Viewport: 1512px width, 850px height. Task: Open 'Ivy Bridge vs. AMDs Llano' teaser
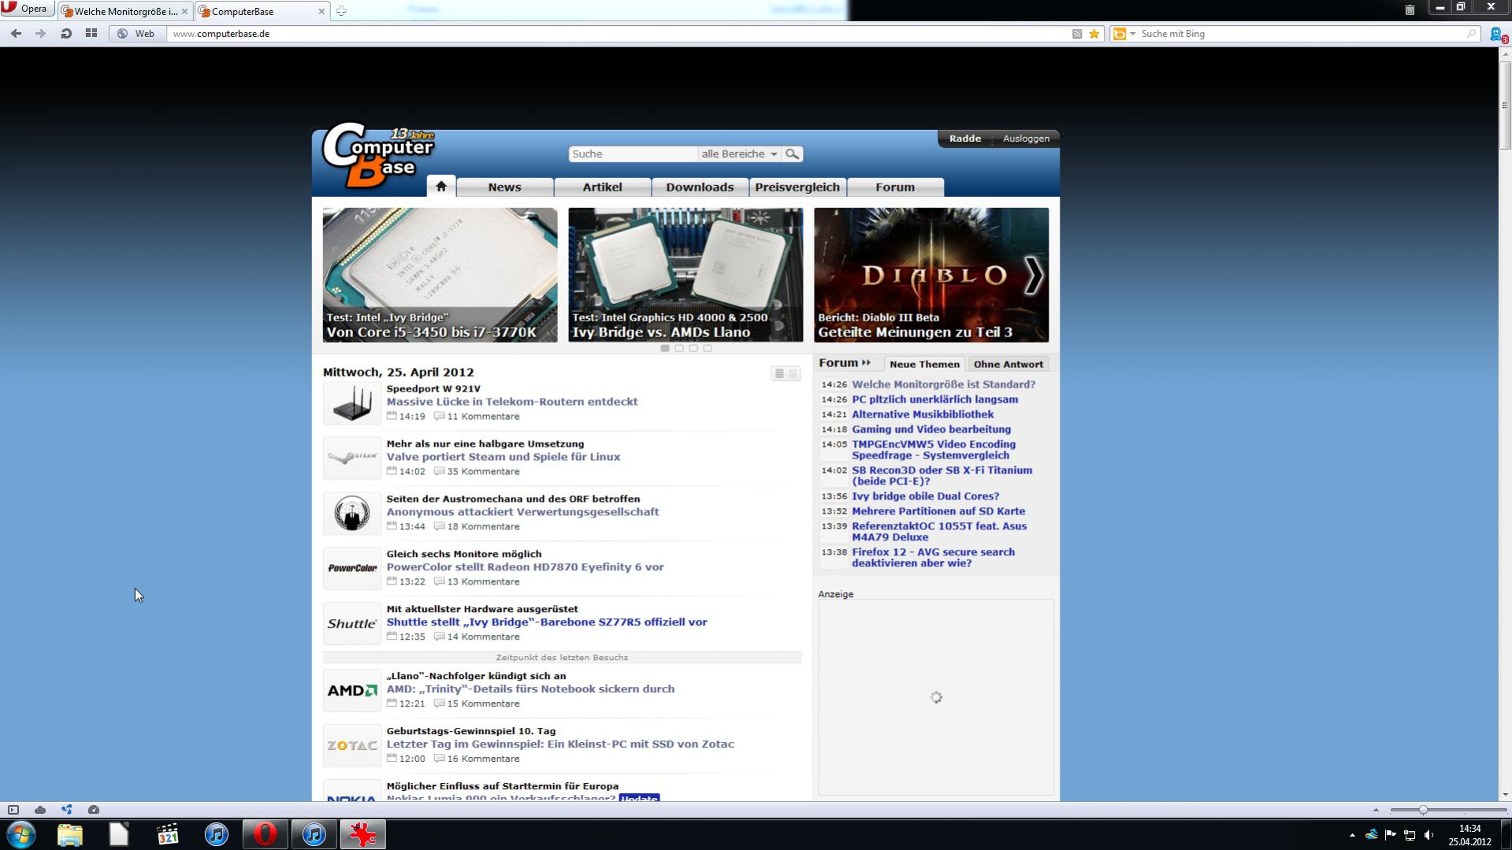685,275
